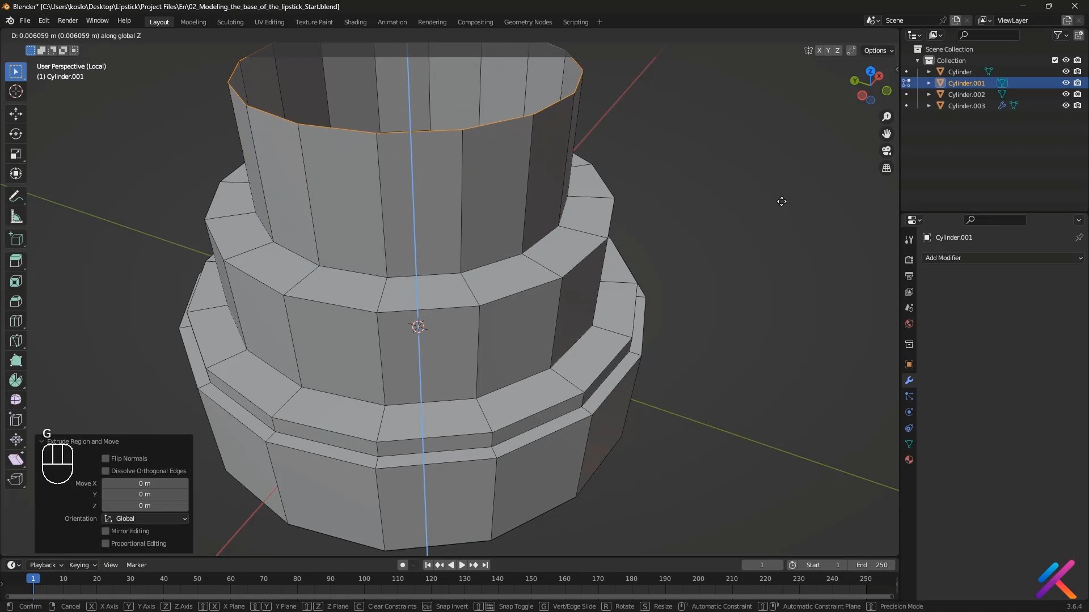Open the Orientation Global dropdown
Viewport: 1089px width, 612px height.
[x=145, y=518]
